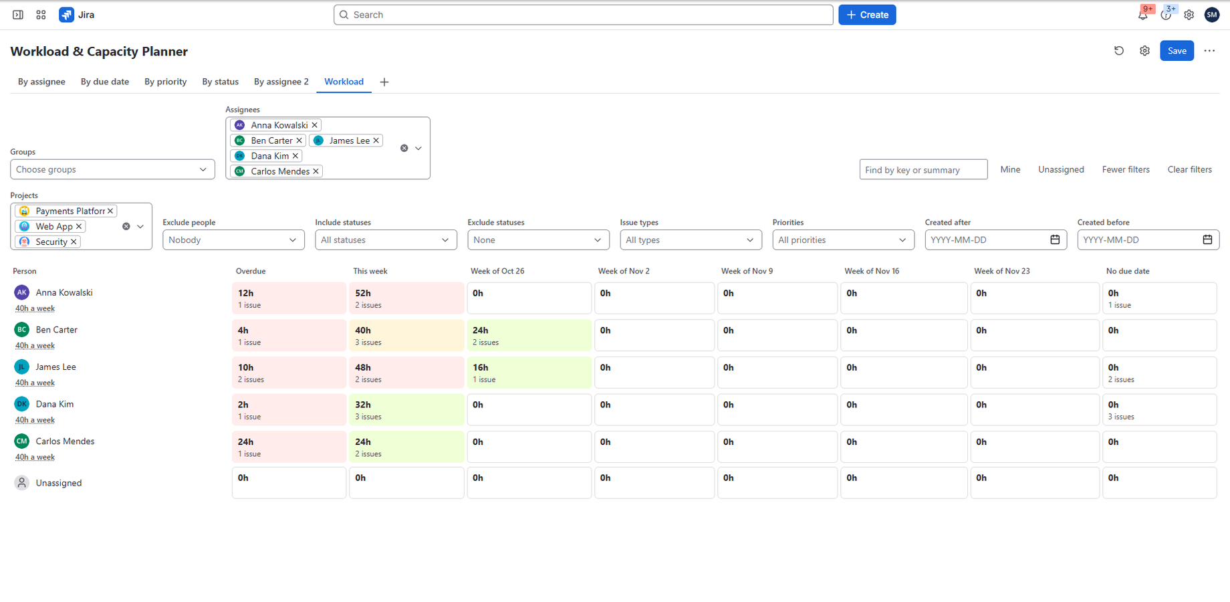Open Anna Kowalski's 52h This week cell
Viewport: 1230px width, 602px height.
[406, 298]
